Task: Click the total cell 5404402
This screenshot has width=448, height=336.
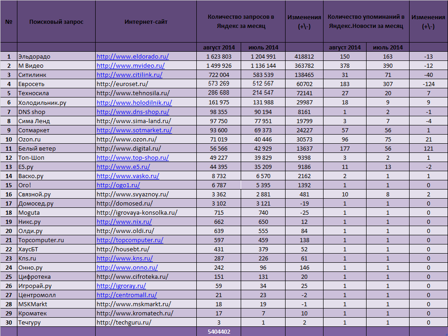Action: pos(219,332)
